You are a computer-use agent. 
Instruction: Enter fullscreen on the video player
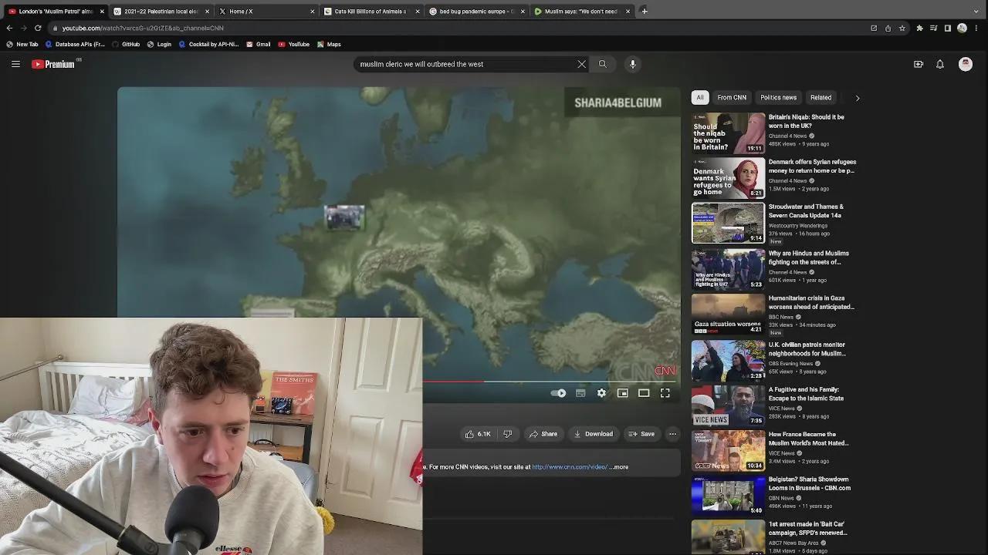(x=665, y=393)
